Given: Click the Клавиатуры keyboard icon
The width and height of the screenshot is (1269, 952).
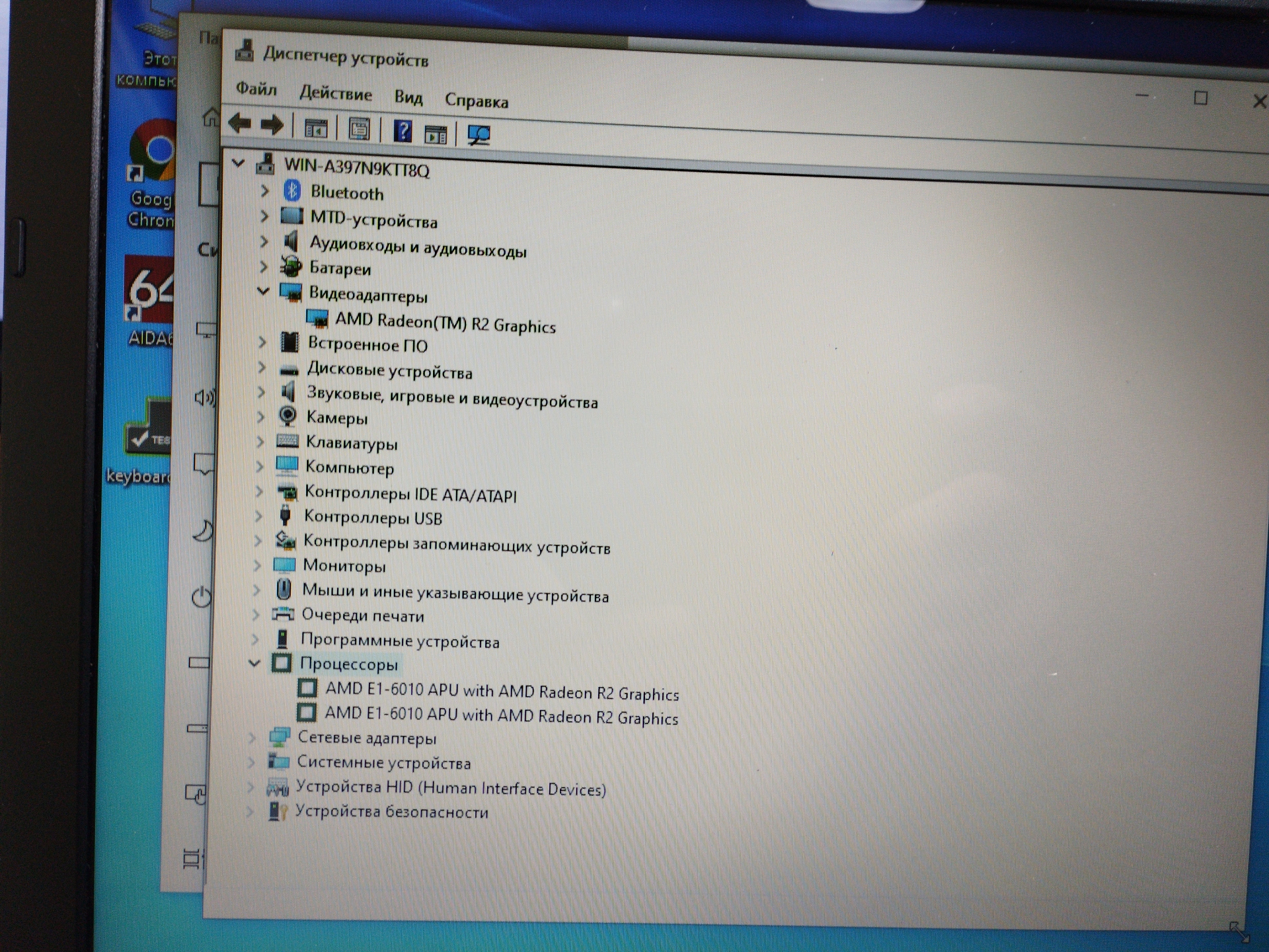Looking at the screenshot, I should [x=287, y=441].
